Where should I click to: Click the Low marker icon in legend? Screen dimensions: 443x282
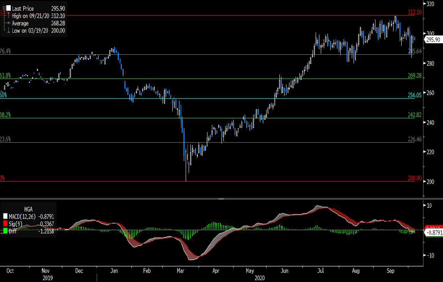click(x=8, y=31)
